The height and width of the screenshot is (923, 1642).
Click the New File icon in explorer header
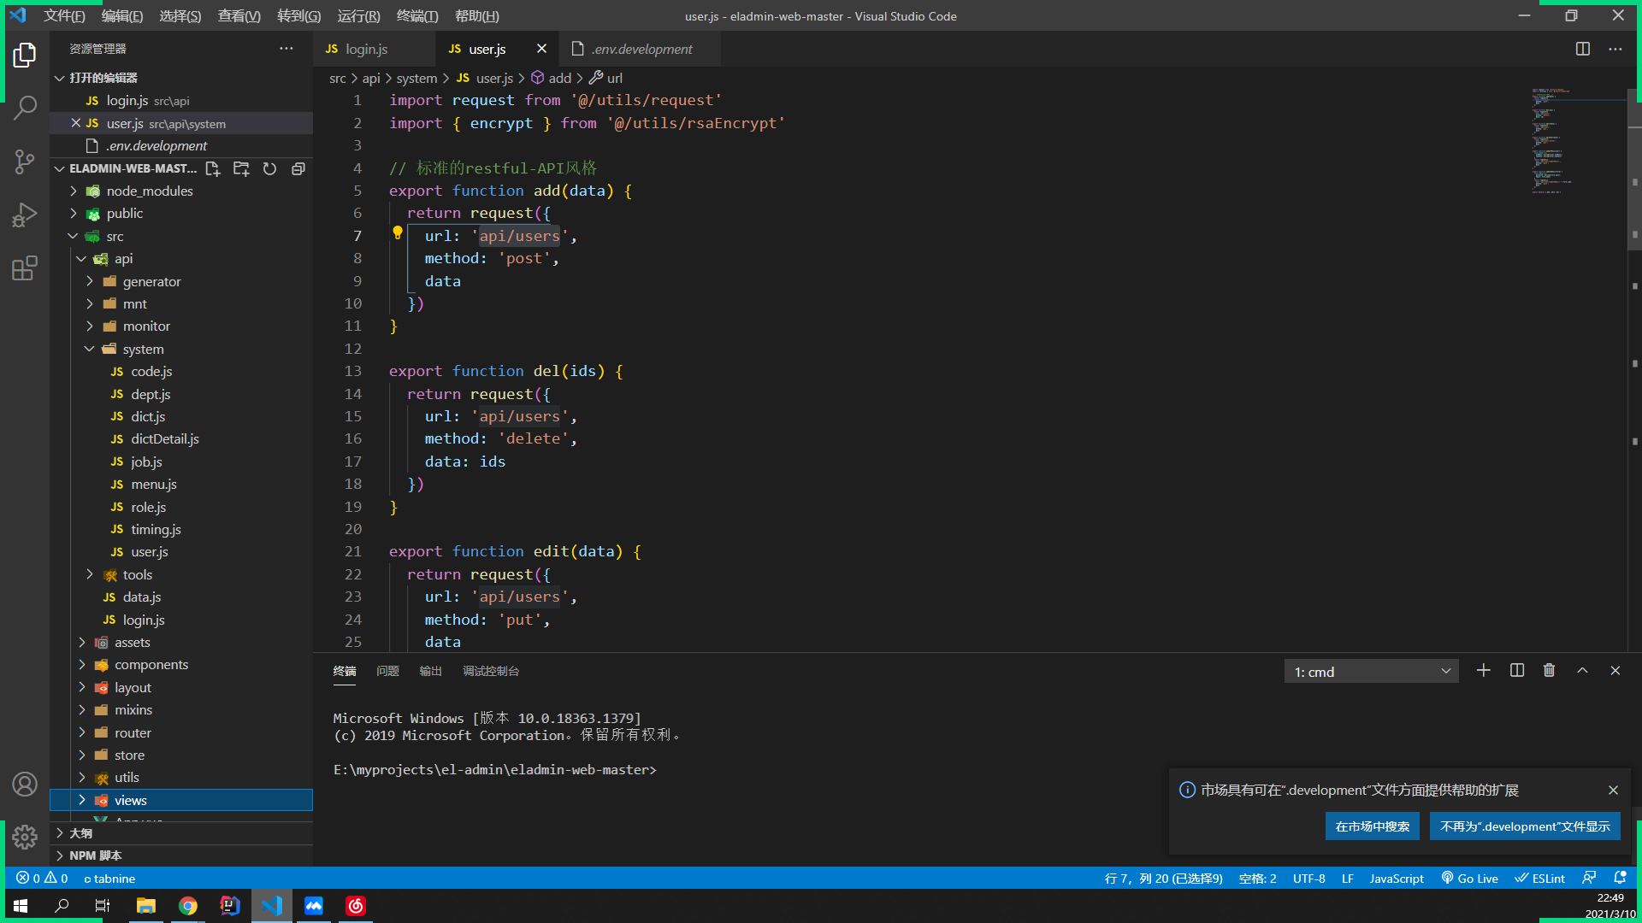(x=213, y=169)
